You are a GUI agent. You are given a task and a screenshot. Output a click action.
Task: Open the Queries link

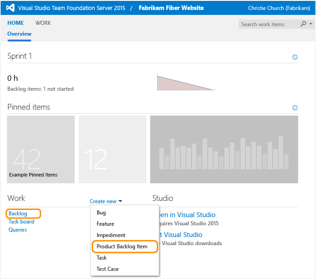click(18, 230)
